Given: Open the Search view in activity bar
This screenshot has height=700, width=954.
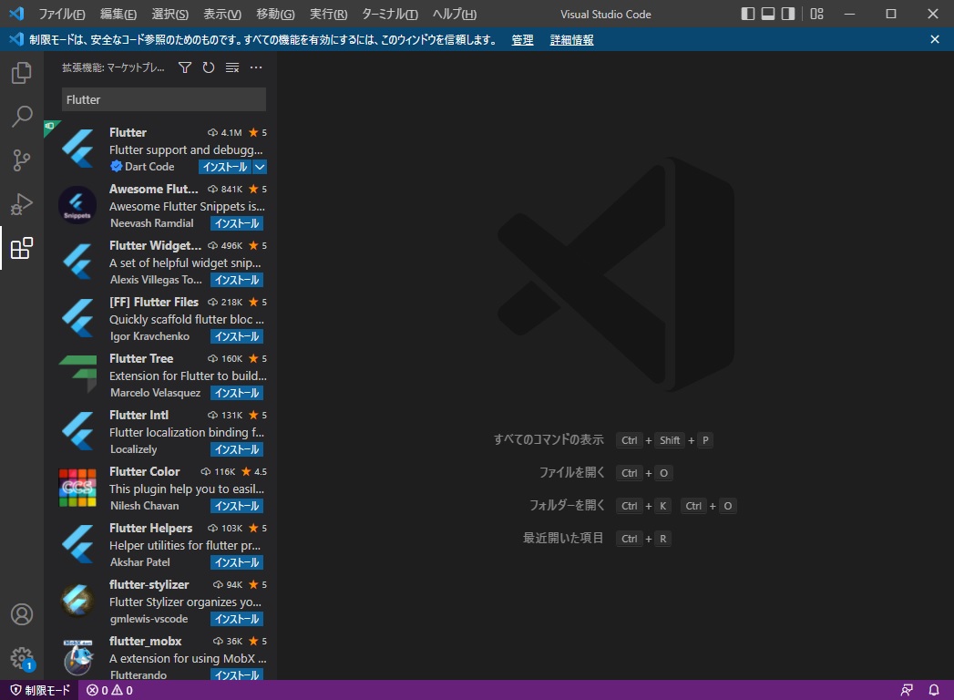Looking at the screenshot, I should [x=21, y=117].
